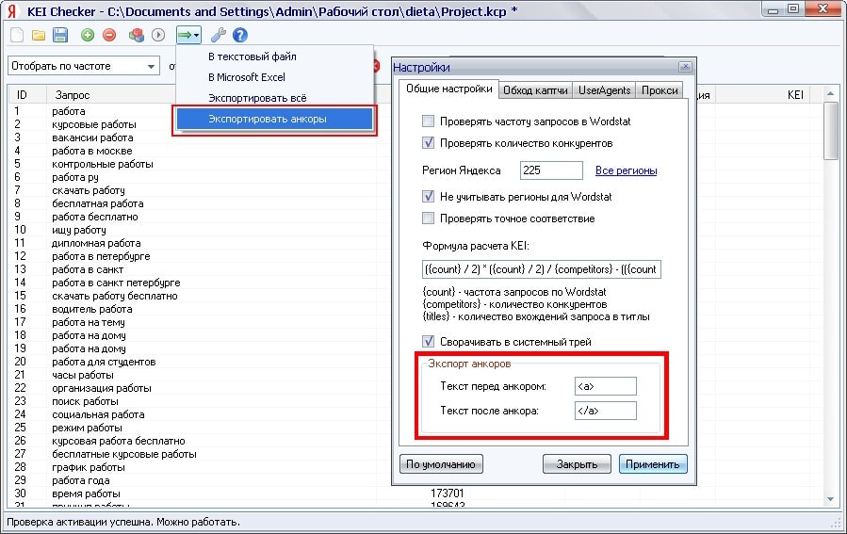The image size is (847, 534).
Task: Open the Все регионы link
Action: click(627, 170)
